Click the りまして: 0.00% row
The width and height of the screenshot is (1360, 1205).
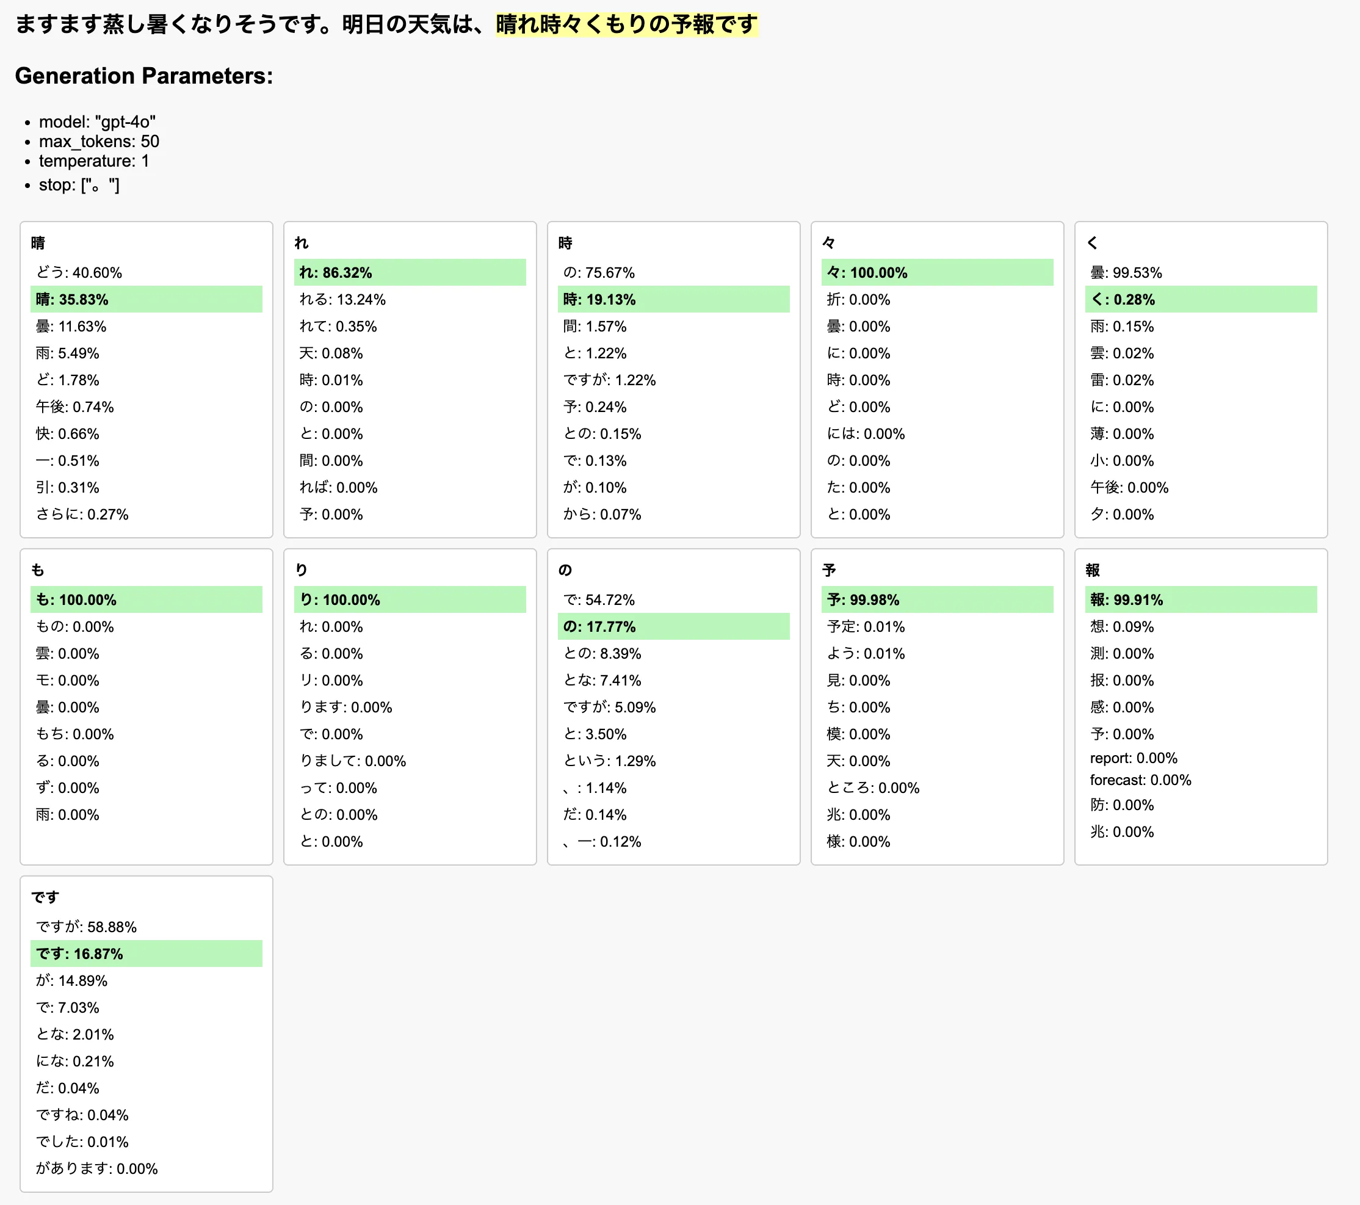click(410, 761)
